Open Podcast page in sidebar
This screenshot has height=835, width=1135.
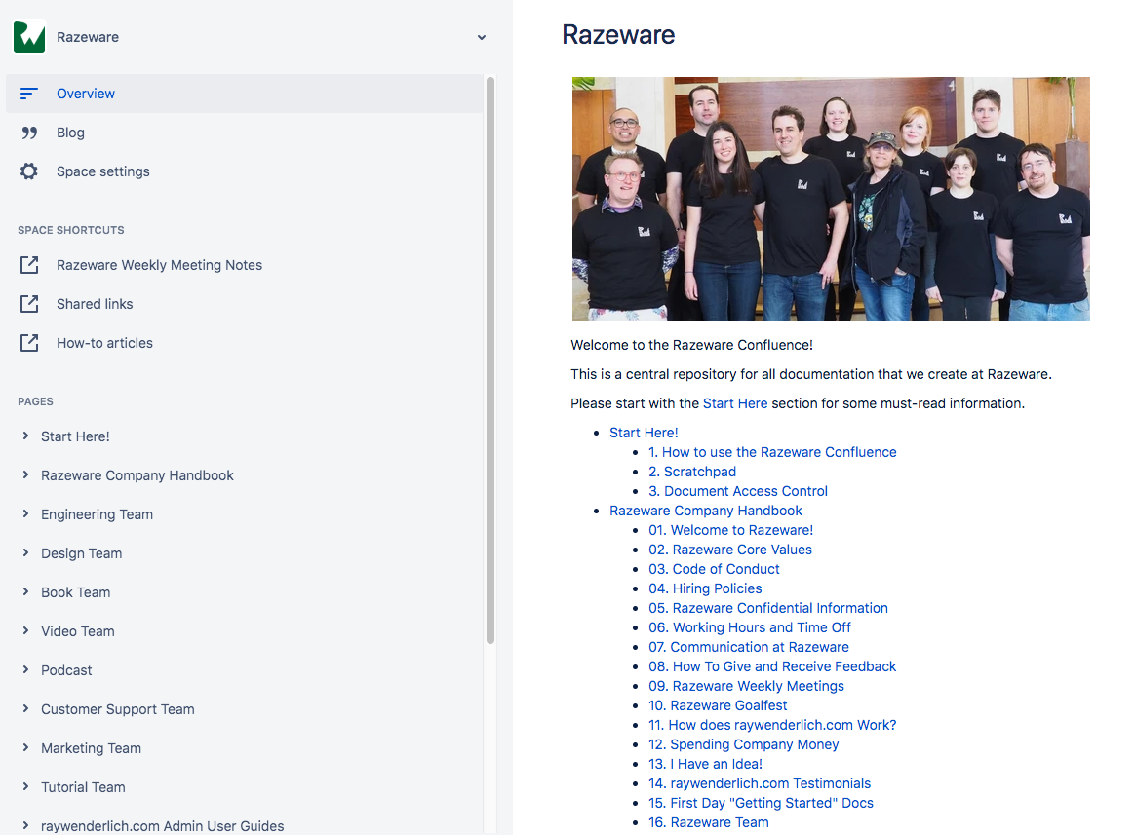coord(66,670)
